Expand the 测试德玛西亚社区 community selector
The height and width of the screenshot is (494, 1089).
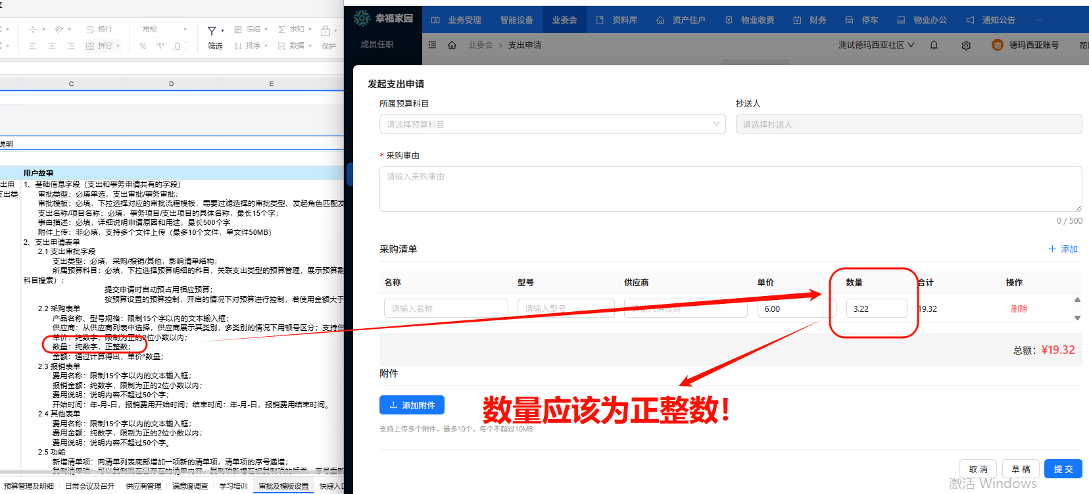click(x=876, y=45)
